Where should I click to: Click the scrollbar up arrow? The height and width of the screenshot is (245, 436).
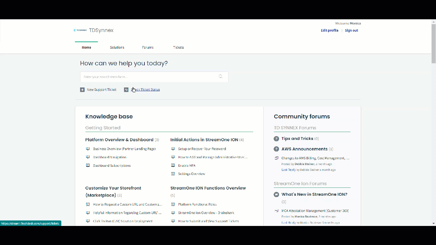click(434, 22)
